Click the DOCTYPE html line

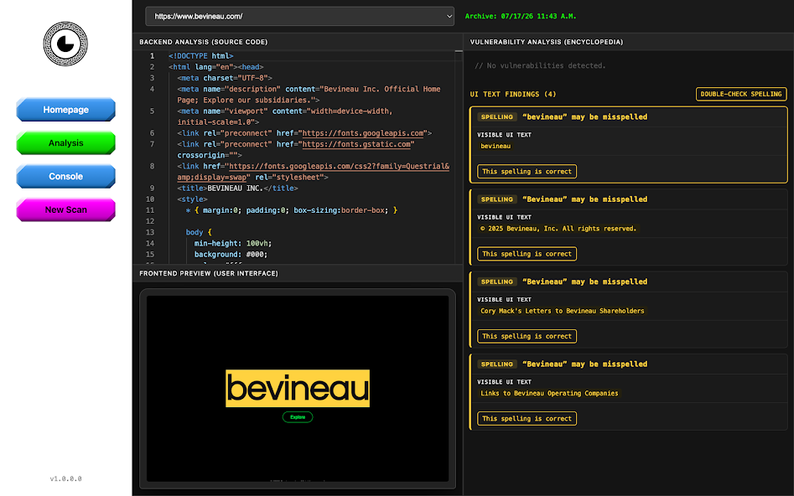pos(201,56)
